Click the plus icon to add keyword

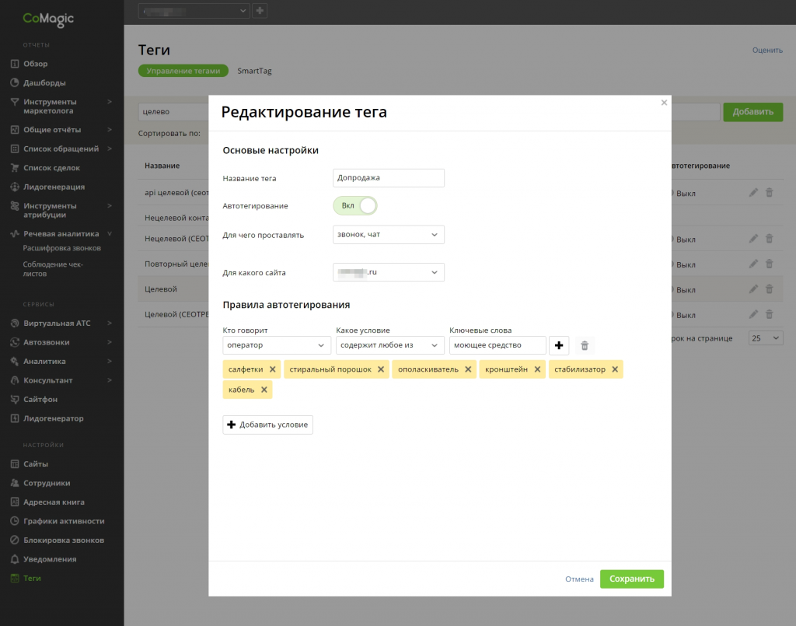coord(559,345)
